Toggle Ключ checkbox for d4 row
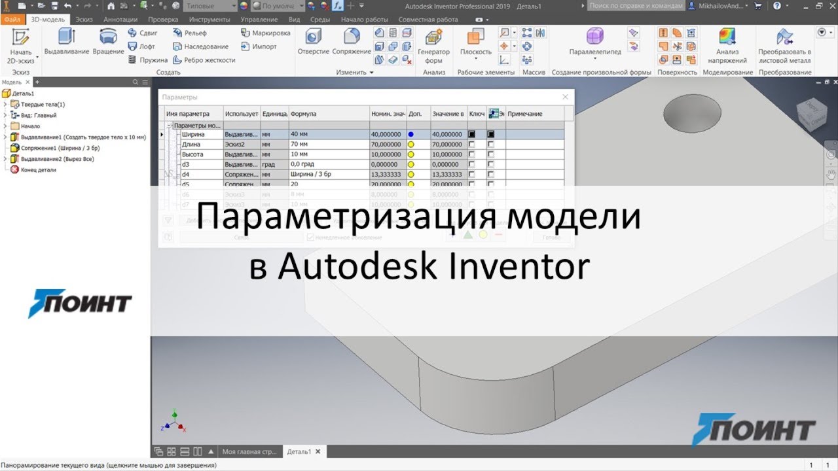The height and width of the screenshot is (471, 838). [471, 175]
